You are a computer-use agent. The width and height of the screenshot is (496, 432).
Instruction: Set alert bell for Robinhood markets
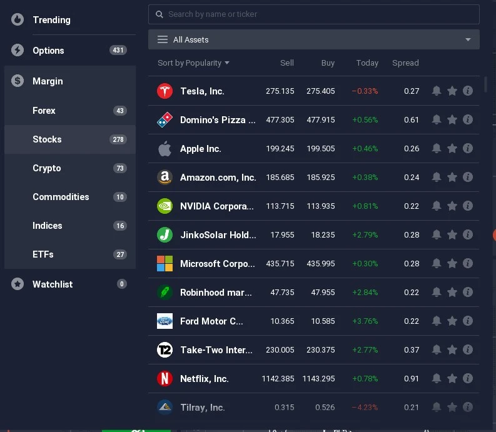(437, 293)
